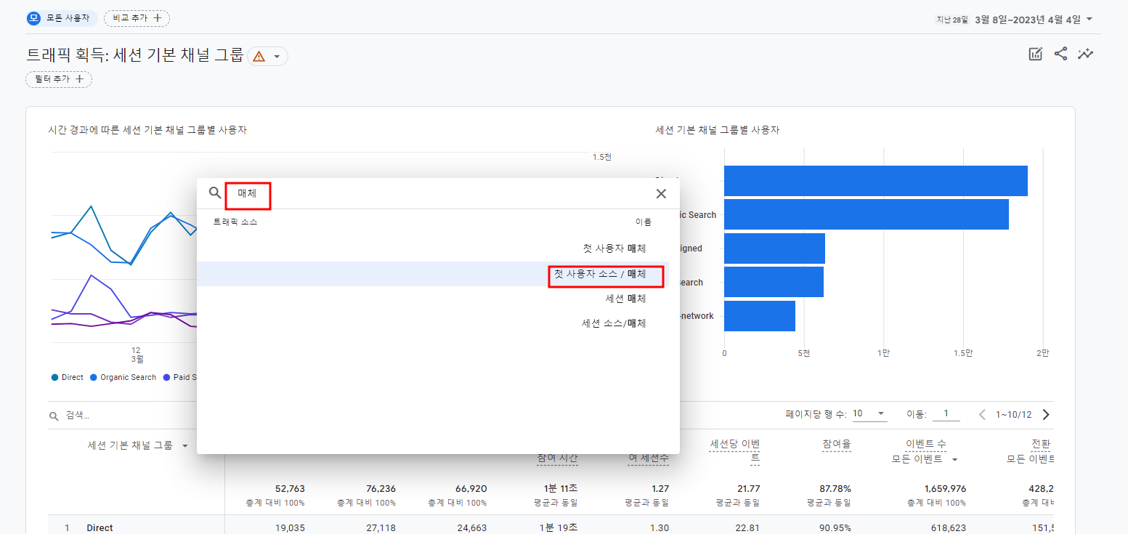Select 첫 사용자 매체 option
The width and height of the screenshot is (1128, 534).
tap(433, 248)
